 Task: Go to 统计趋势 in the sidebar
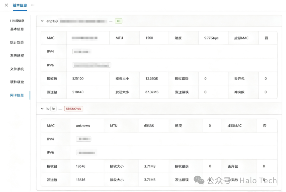tap(17, 42)
